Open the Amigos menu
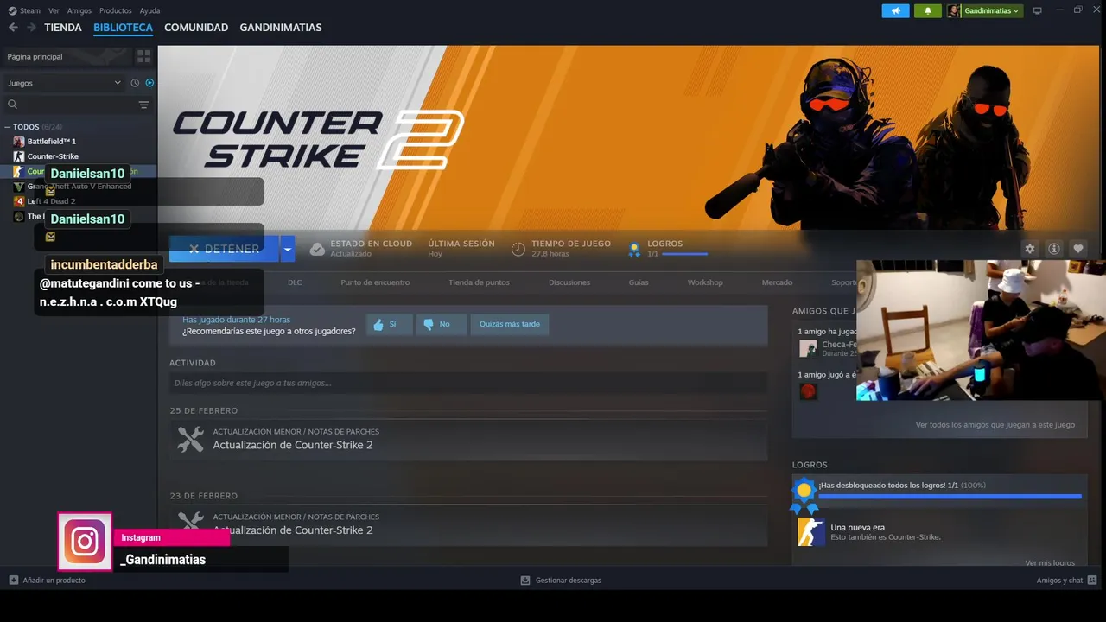The height and width of the screenshot is (622, 1106). tap(79, 10)
